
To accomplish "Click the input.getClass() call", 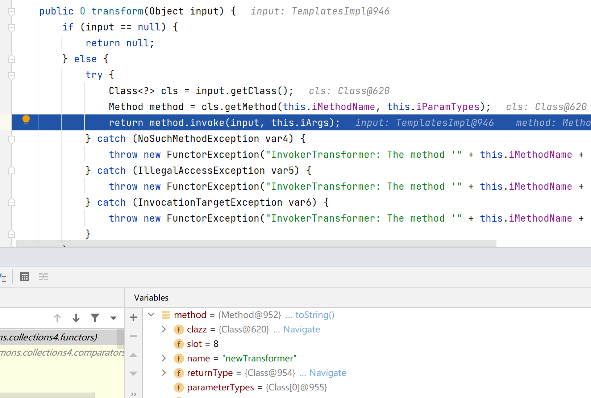I will click(242, 91).
